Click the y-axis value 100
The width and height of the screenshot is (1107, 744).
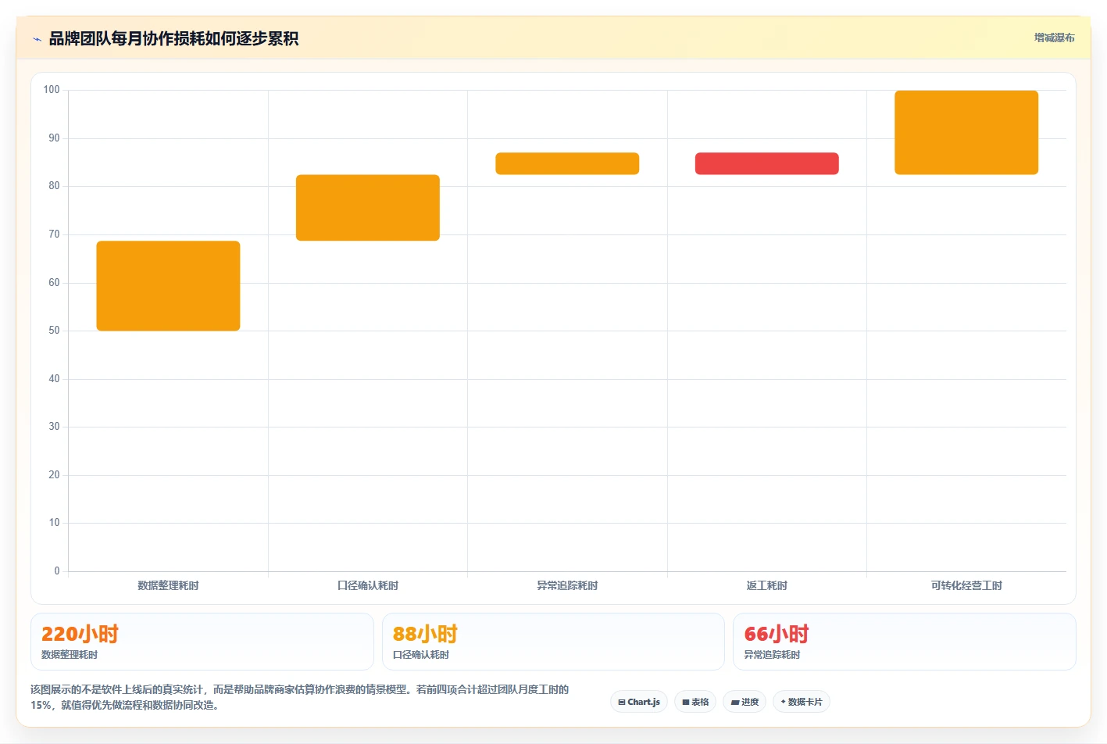pyautogui.click(x=52, y=90)
